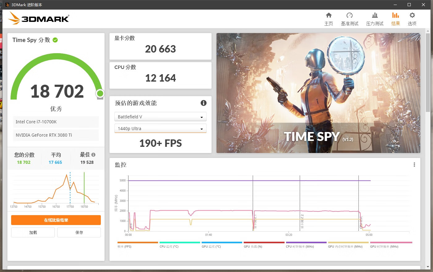Click the 监控 panel heading
The height and width of the screenshot is (272, 433).
pos(121,165)
